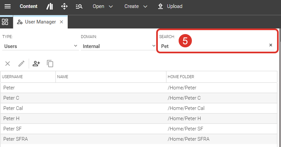Click the copy user icon
The image size is (281, 147).
[50, 64]
